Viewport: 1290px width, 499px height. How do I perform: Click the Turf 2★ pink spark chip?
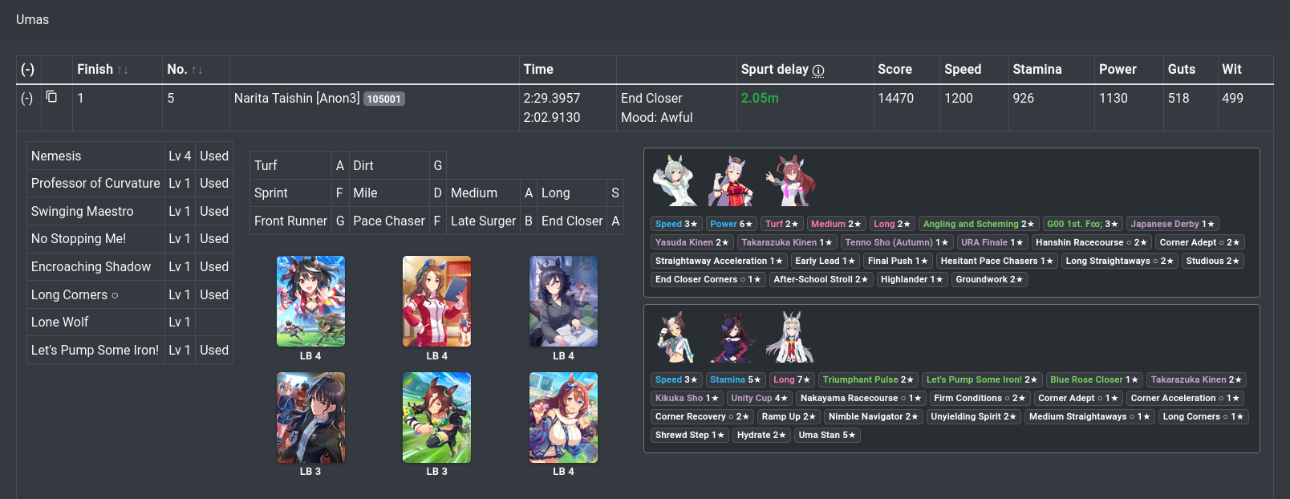(x=782, y=224)
